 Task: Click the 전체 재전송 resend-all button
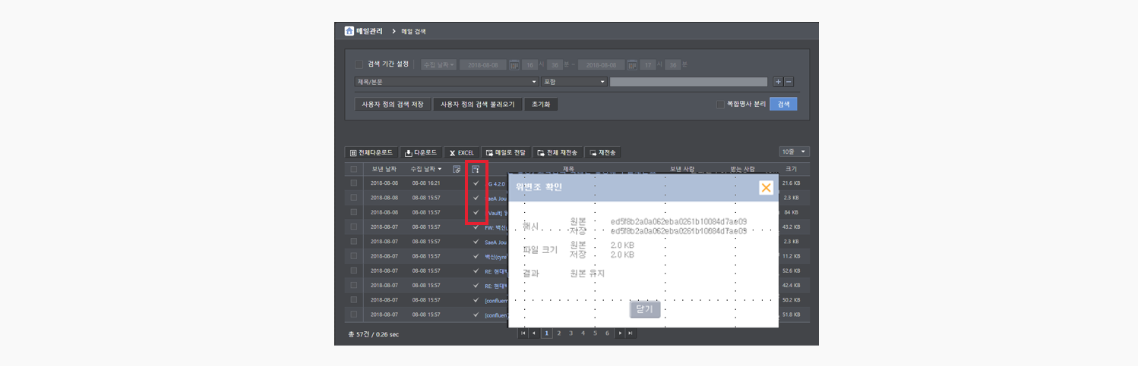pos(557,152)
